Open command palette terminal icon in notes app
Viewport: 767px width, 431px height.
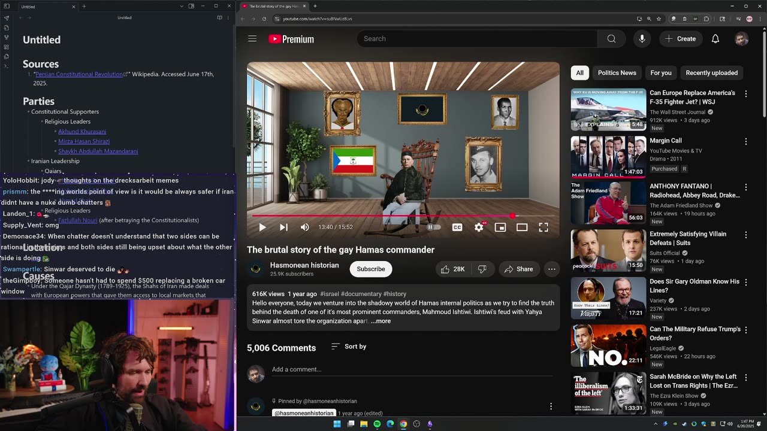click(x=6, y=66)
